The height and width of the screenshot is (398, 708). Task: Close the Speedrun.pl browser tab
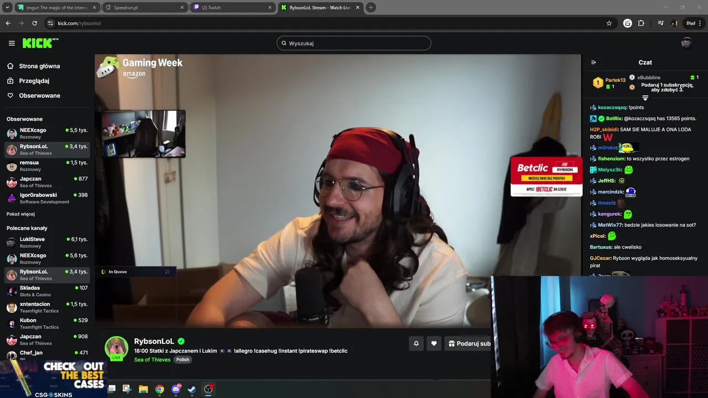(182, 7)
